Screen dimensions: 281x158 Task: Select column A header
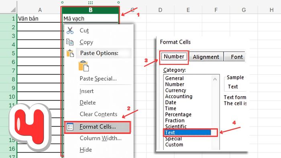40,10
